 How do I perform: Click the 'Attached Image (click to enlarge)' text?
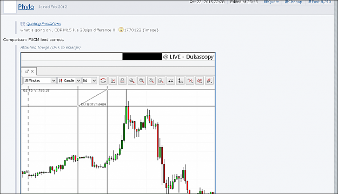(50, 47)
